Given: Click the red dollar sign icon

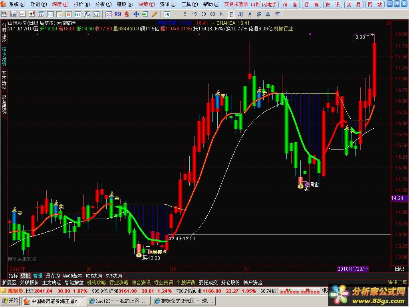Looking at the screenshot, I should [x=127, y=14].
